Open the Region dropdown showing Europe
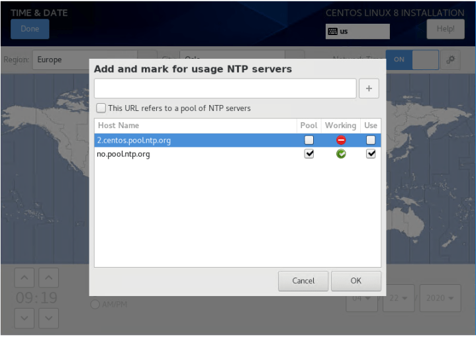476x337 pixels. pos(93,59)
